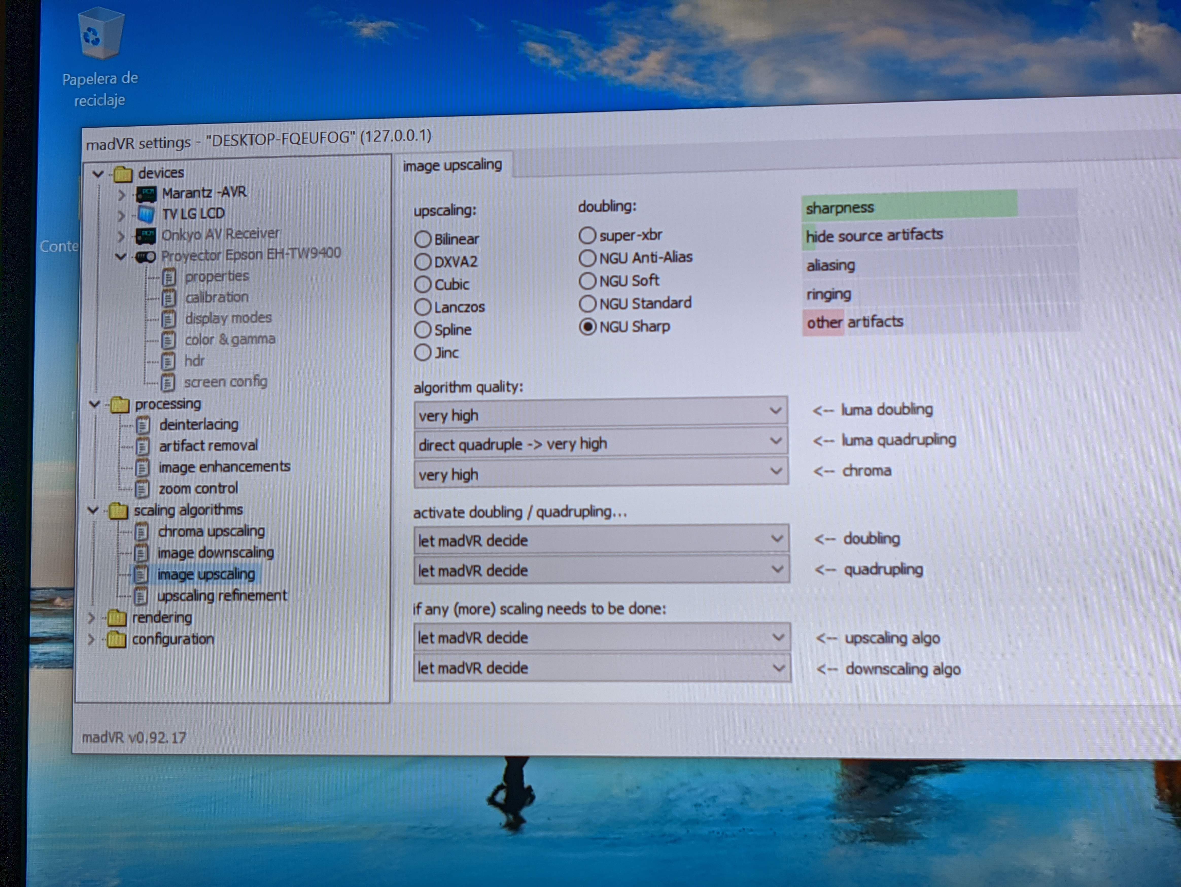The image size is (1181, 887).
Task: Open the activate quadrupling dropdown
Action: tap(601, 570)
